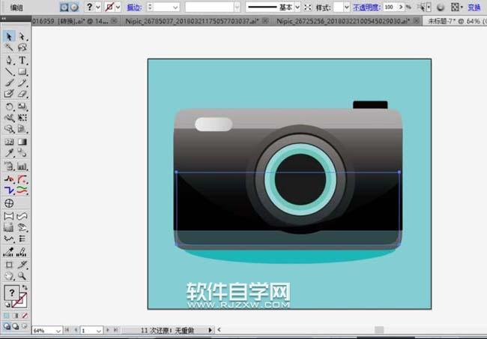Open the stroke color dropdown in control bar

coord(118,7)
